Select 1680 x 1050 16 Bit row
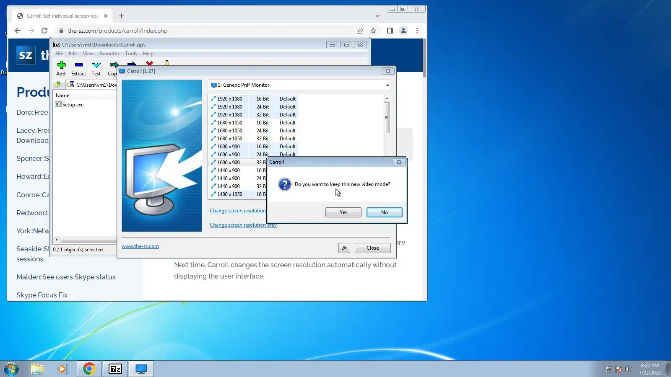This screenshot has width=671, height=377. click(254, 123)
